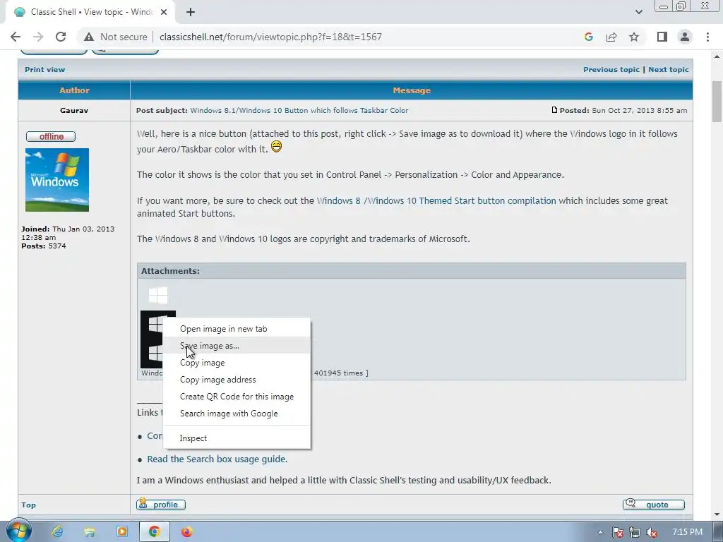The image size is (723, 542).
Task: Open the Google icon in address bar
Action: (588, 37)
